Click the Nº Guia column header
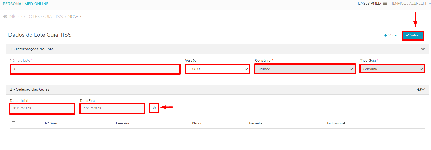Viewport: 431px width, 150px height. point(51,123)
